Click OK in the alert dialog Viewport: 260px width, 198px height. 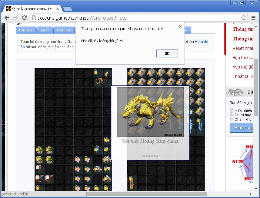(x=167, y=53)
